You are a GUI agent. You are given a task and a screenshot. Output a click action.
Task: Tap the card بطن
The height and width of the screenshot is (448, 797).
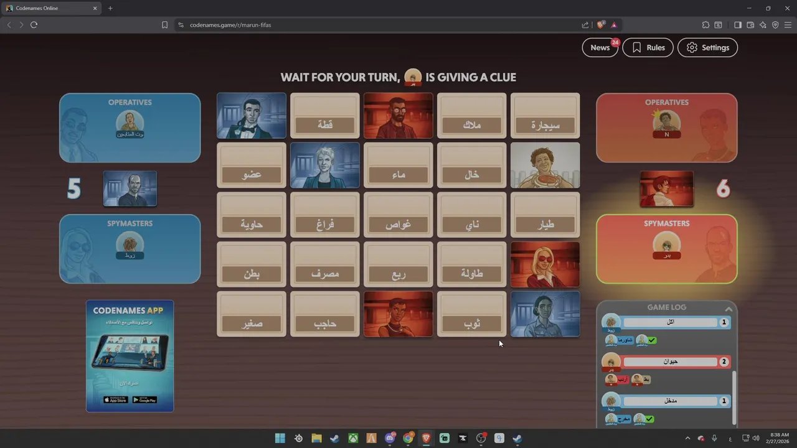tap(252, 264)
